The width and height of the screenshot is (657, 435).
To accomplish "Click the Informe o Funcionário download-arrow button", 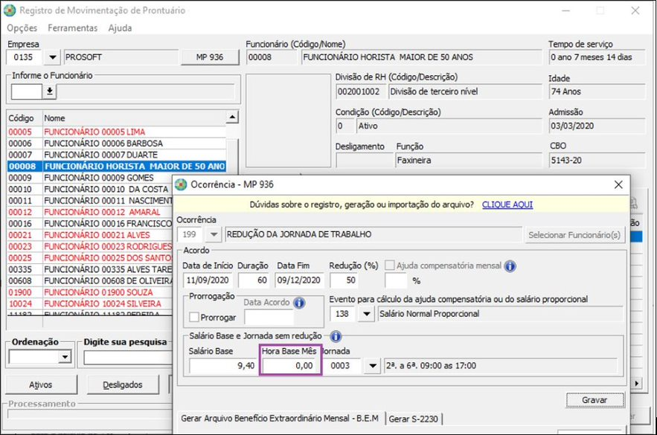I will [x=50, y=91].
